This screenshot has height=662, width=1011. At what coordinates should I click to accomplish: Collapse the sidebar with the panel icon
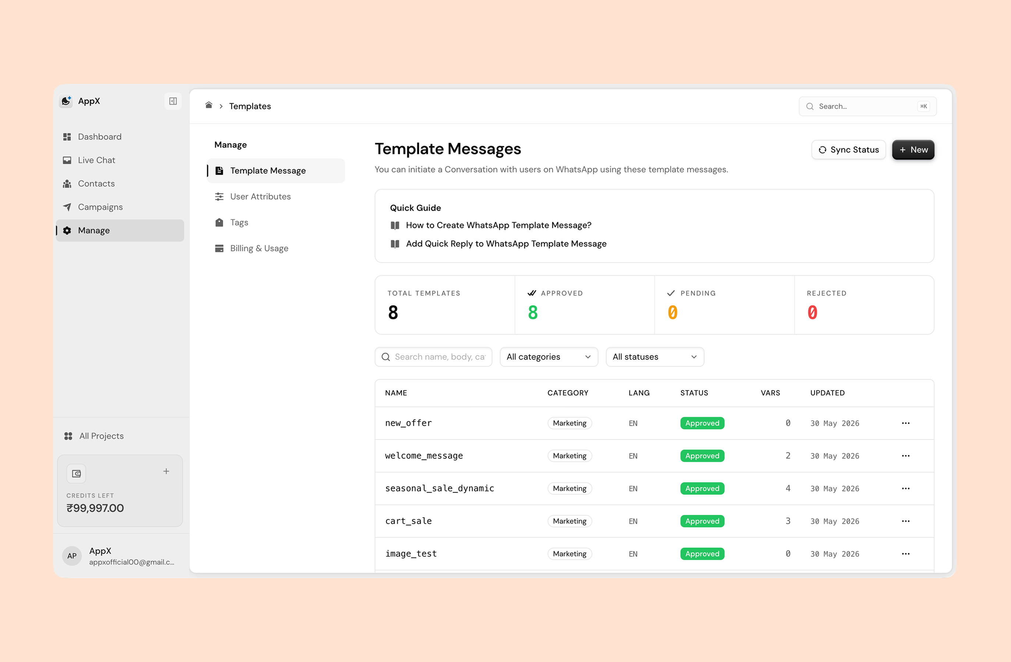(173, 101)
